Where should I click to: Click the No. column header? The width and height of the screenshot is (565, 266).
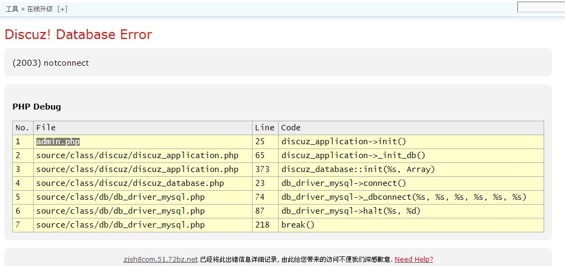coord(23,128)
